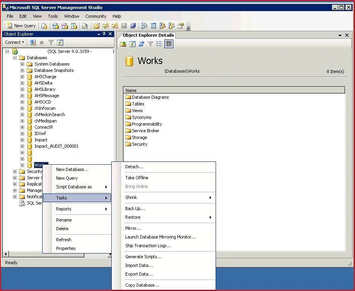Click the Disconnect icon in Object Explorer
Image resolution: width=355 pixels, height=291 pixels.
click(x=33, y=42)
